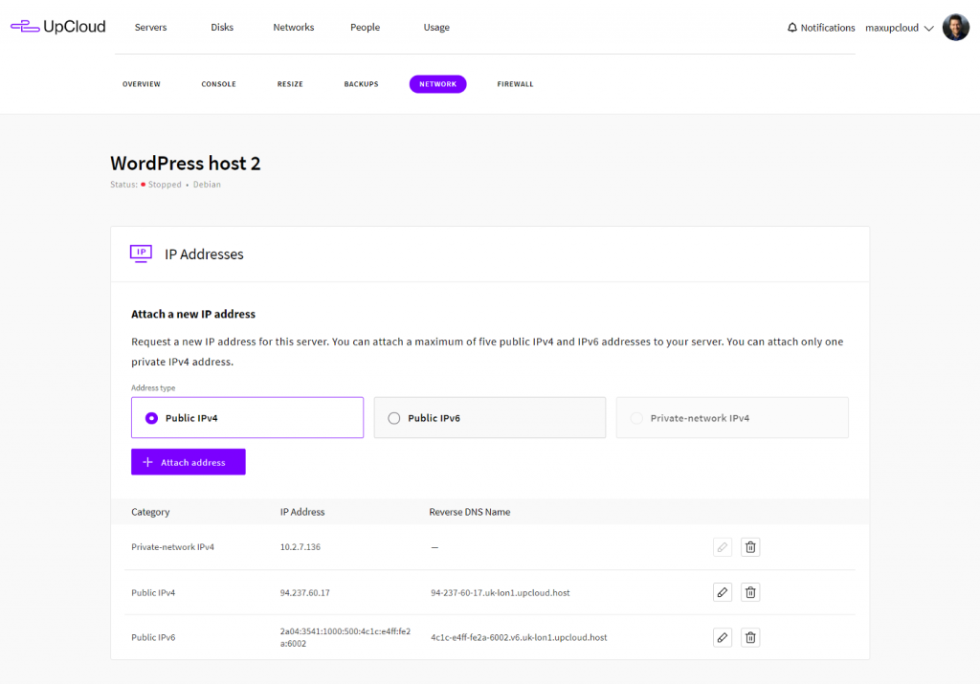This screenshot has width=980, height=684.
Task: Select the Public IPv4 radio button
Action: (x=150, y=417)
